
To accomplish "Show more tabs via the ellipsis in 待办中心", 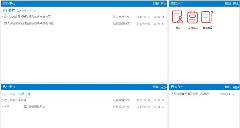I will click(x=40, y=11).
